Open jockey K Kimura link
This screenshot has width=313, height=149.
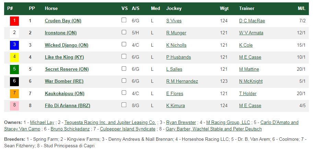tap(175, 106)
